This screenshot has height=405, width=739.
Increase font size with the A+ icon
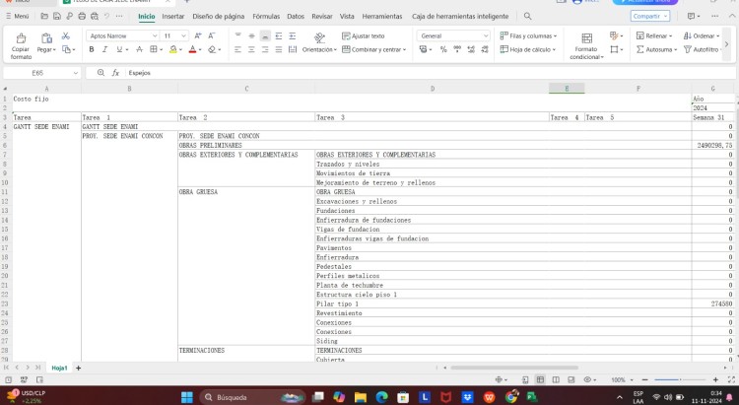(x=198, y=35)
